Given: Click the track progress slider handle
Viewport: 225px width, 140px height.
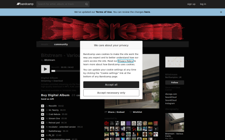Looking at the screenshot, I should (x=53, y=71).
